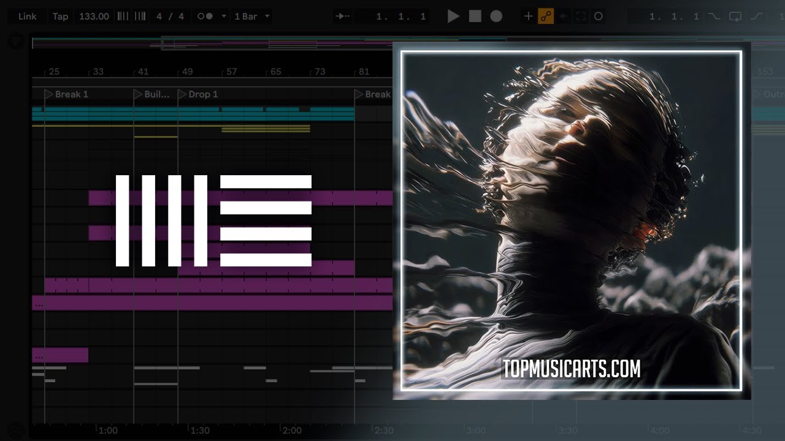Click the arrangement overview bar at top
This screenshot has width=785, height=441.
coord(408,43)
